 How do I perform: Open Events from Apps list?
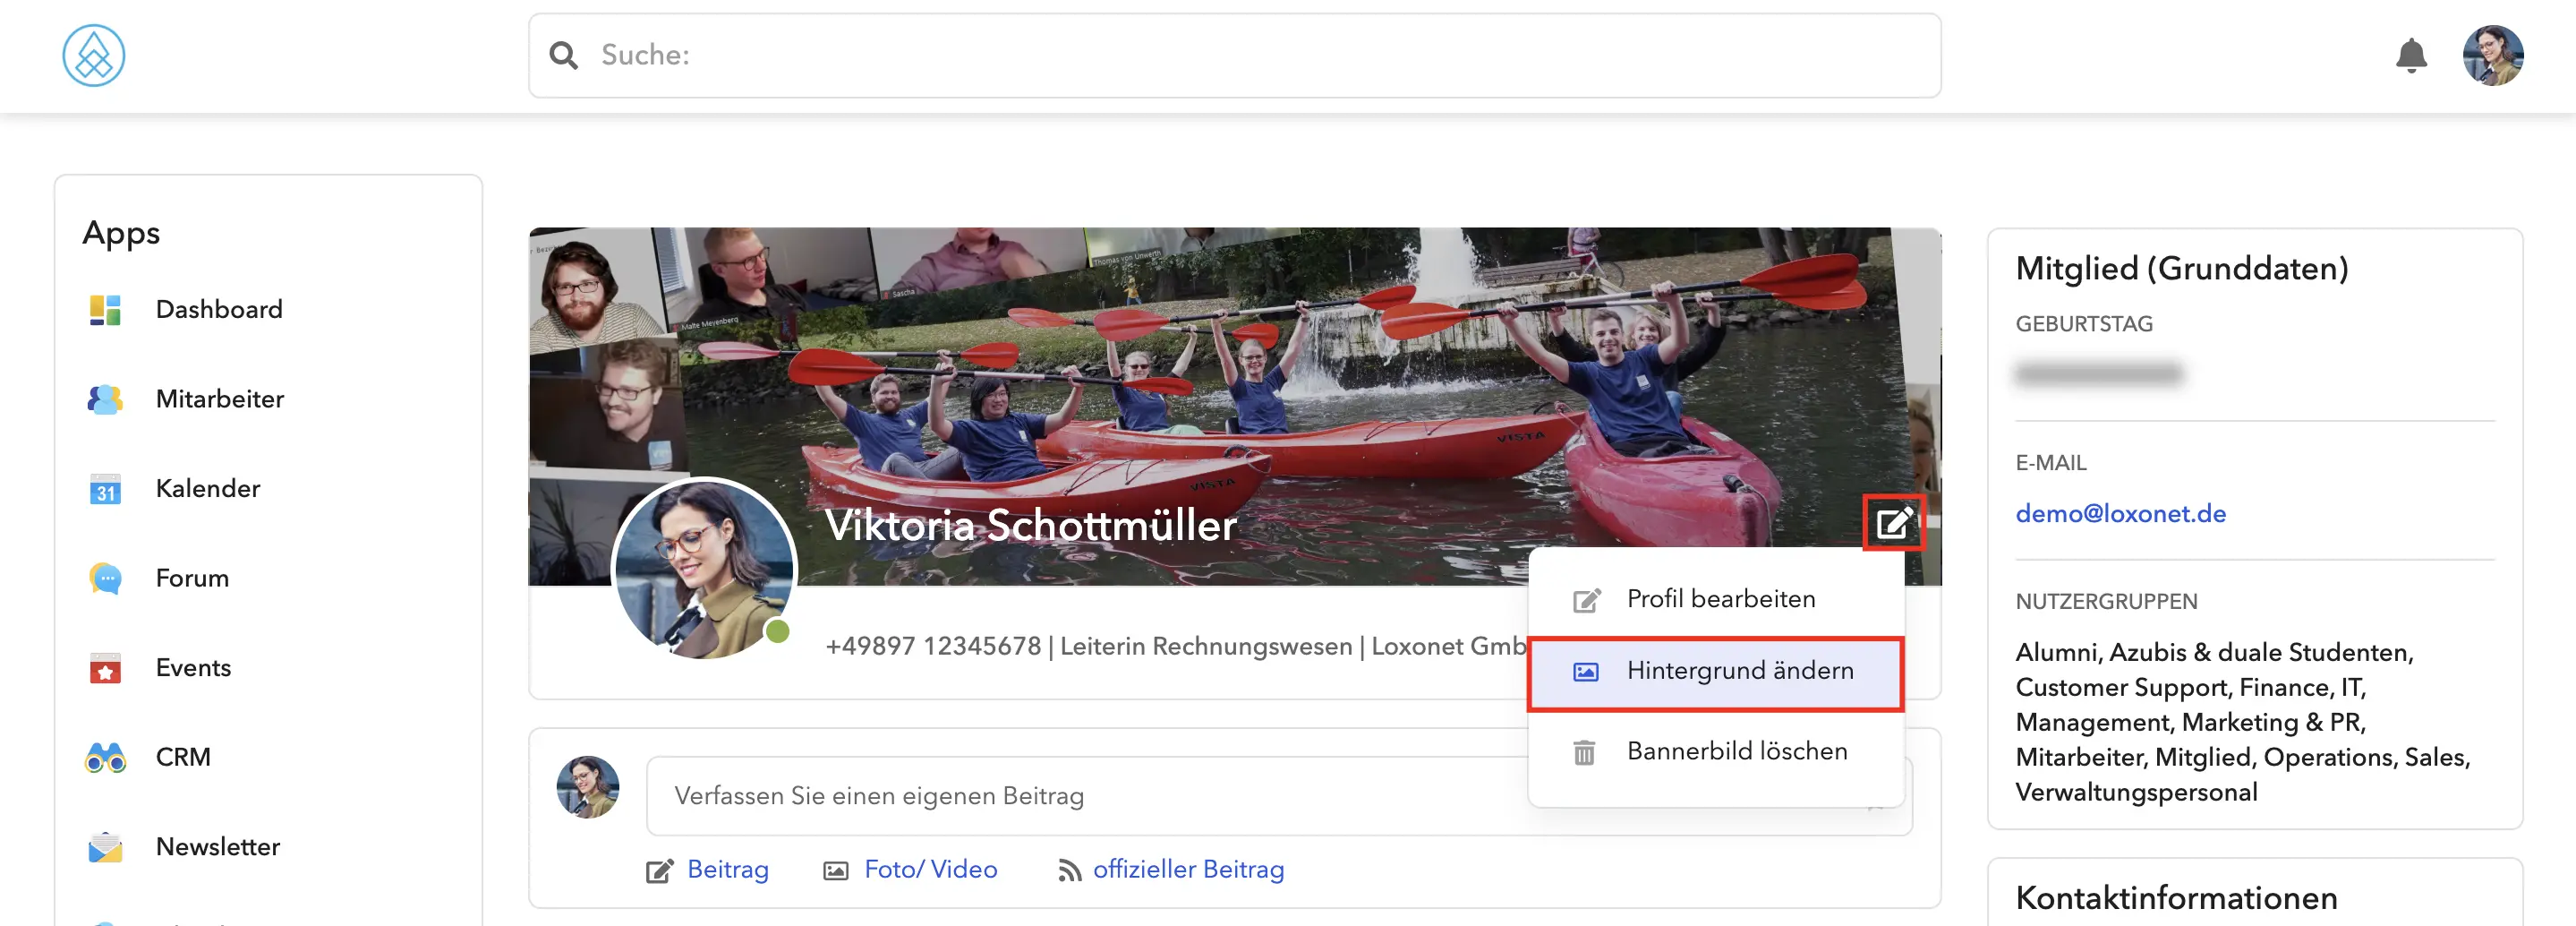(193, 668)
